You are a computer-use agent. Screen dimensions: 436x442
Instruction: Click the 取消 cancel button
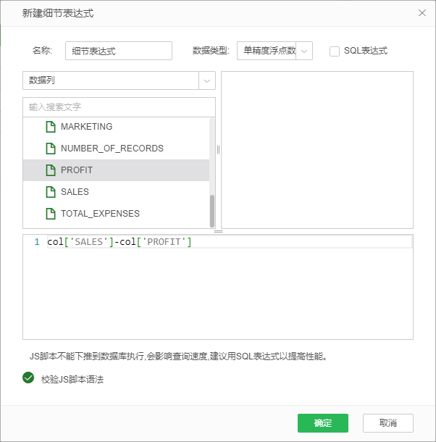click(x=388, y=423)
